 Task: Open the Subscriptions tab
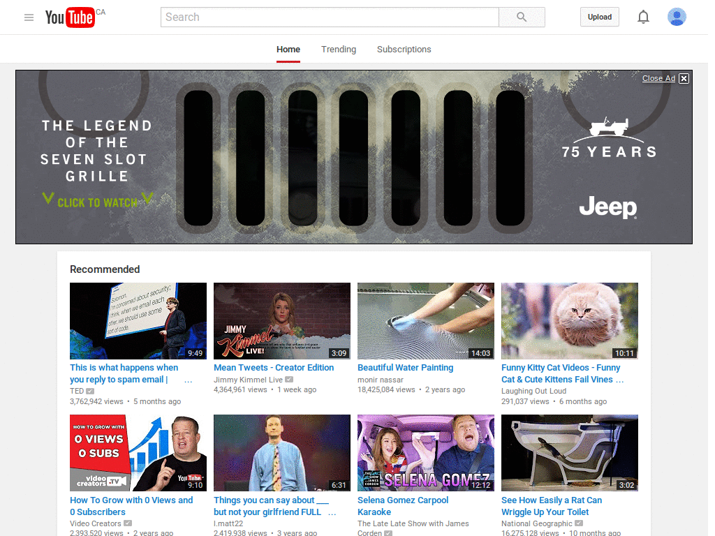(x=404, y=50)
